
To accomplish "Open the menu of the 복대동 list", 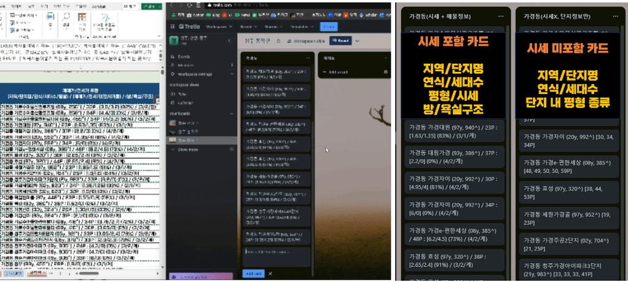I will coord(386,58).
